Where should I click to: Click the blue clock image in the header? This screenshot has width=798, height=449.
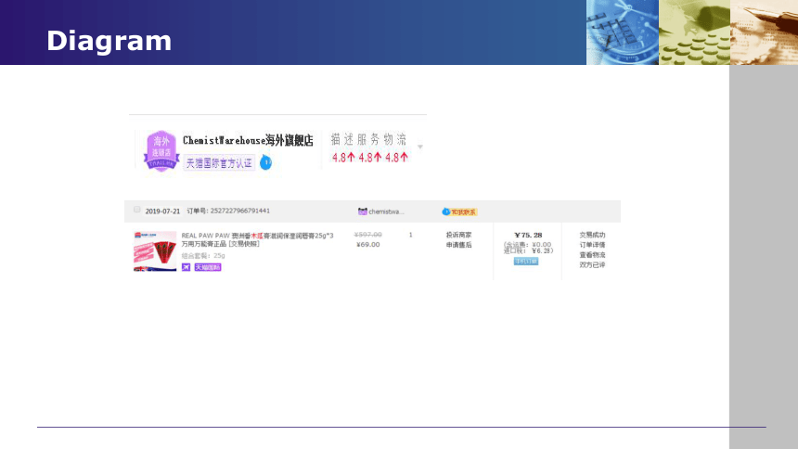(623, 32)
